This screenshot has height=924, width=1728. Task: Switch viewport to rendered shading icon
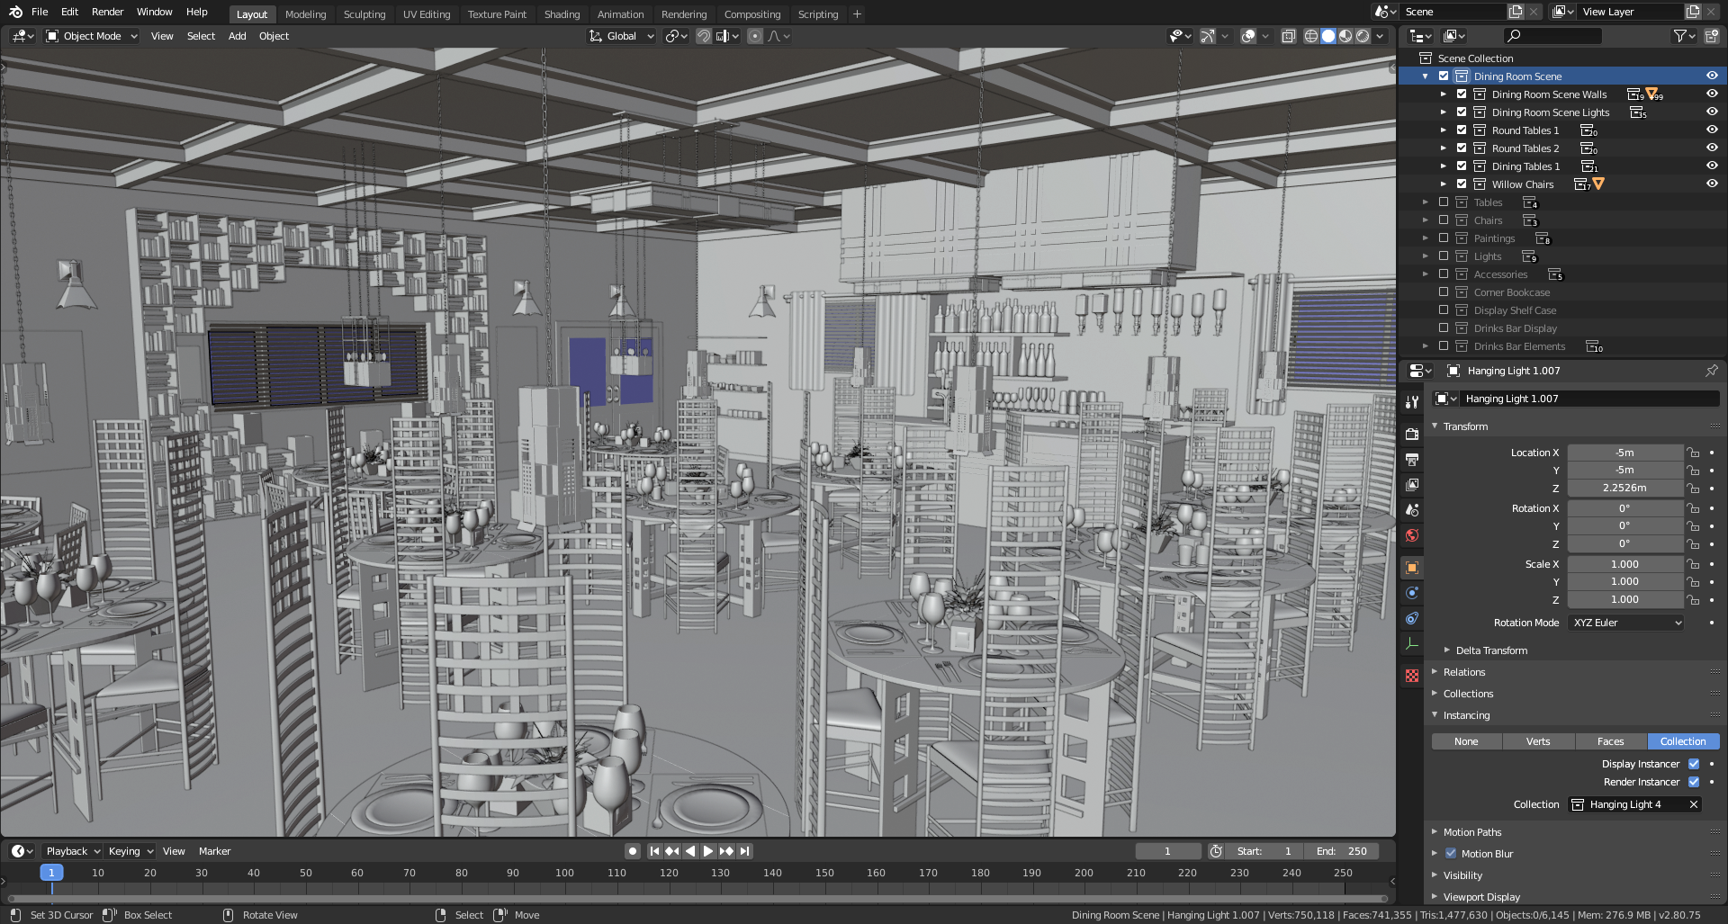coord(1362,36)
